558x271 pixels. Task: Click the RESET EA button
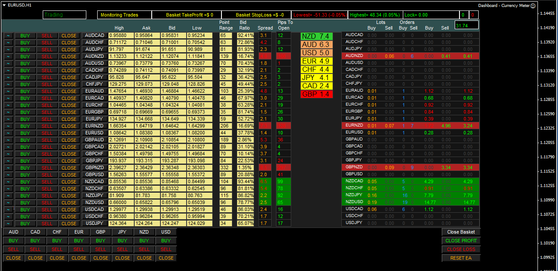[x=461, y=258]
